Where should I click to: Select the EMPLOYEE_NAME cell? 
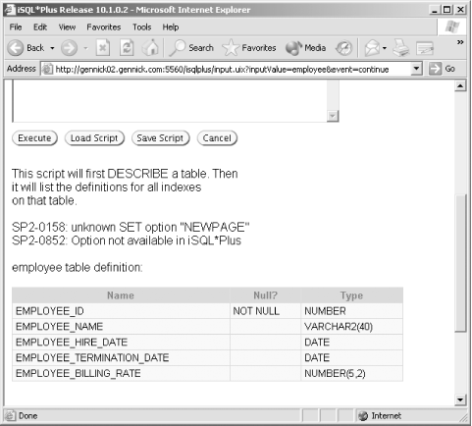tap(121, 327)
